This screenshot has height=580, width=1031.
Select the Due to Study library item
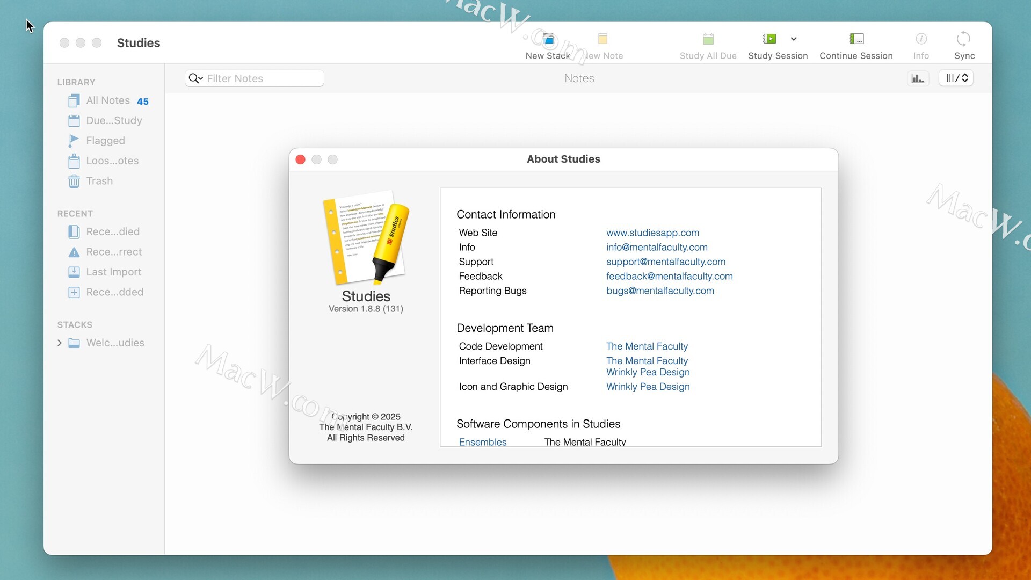pos(105,121)
